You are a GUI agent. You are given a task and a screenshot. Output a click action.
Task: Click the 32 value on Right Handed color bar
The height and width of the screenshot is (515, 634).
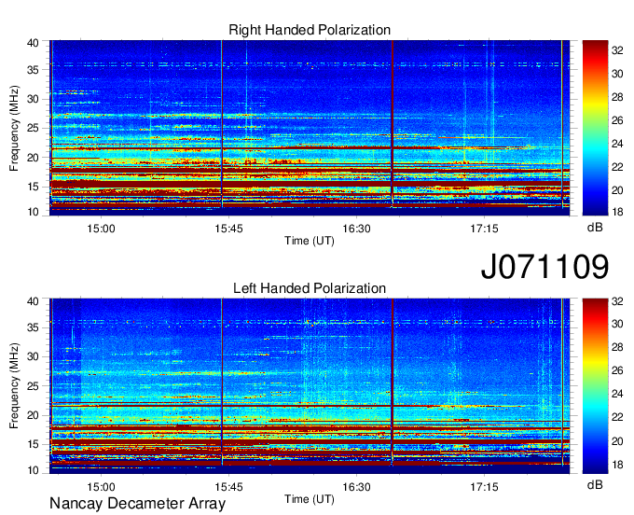617,50
